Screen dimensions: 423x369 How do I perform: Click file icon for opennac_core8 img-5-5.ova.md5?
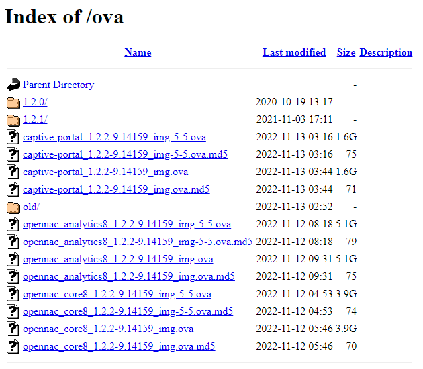pos(13,311)
